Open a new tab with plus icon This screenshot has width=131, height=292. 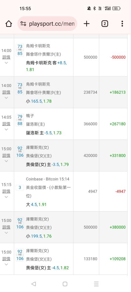[86, 24]
